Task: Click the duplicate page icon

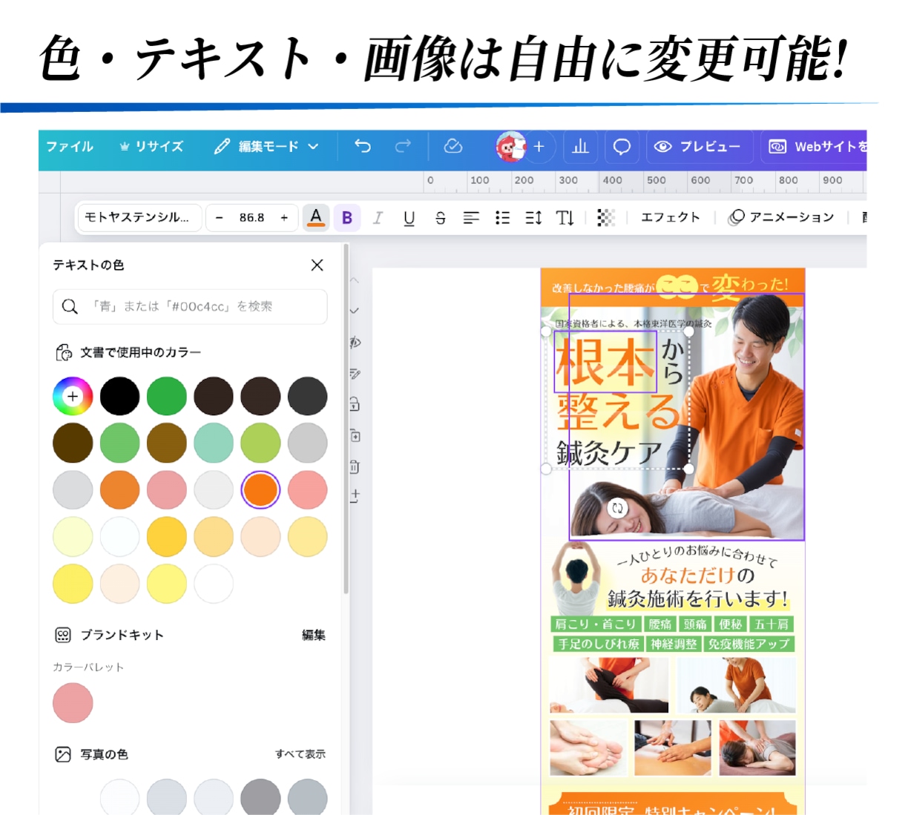Action: click(x=355, y=435)
